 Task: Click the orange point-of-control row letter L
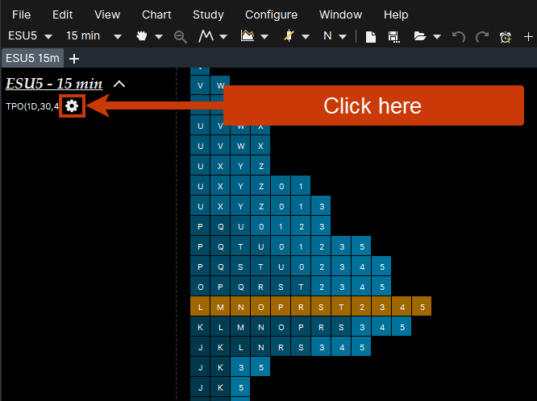pyautogui.click(x=200, y=306)
